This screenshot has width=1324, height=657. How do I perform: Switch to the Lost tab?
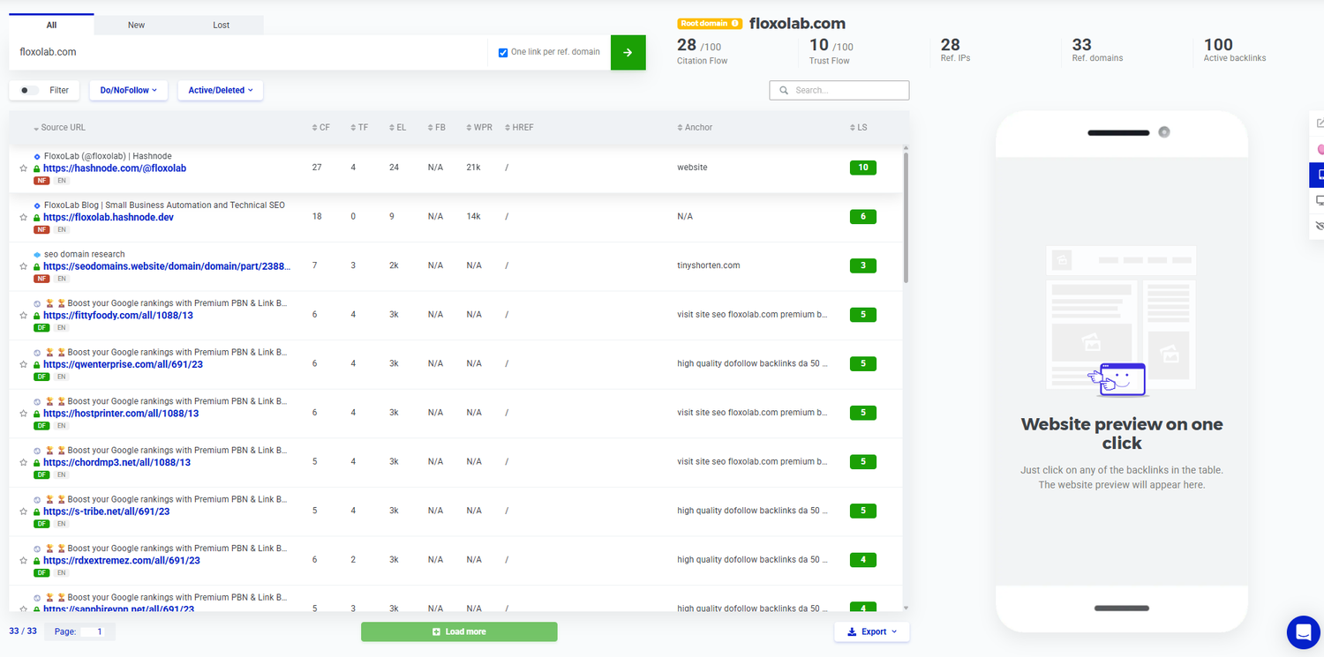click(x=221, y=25)
